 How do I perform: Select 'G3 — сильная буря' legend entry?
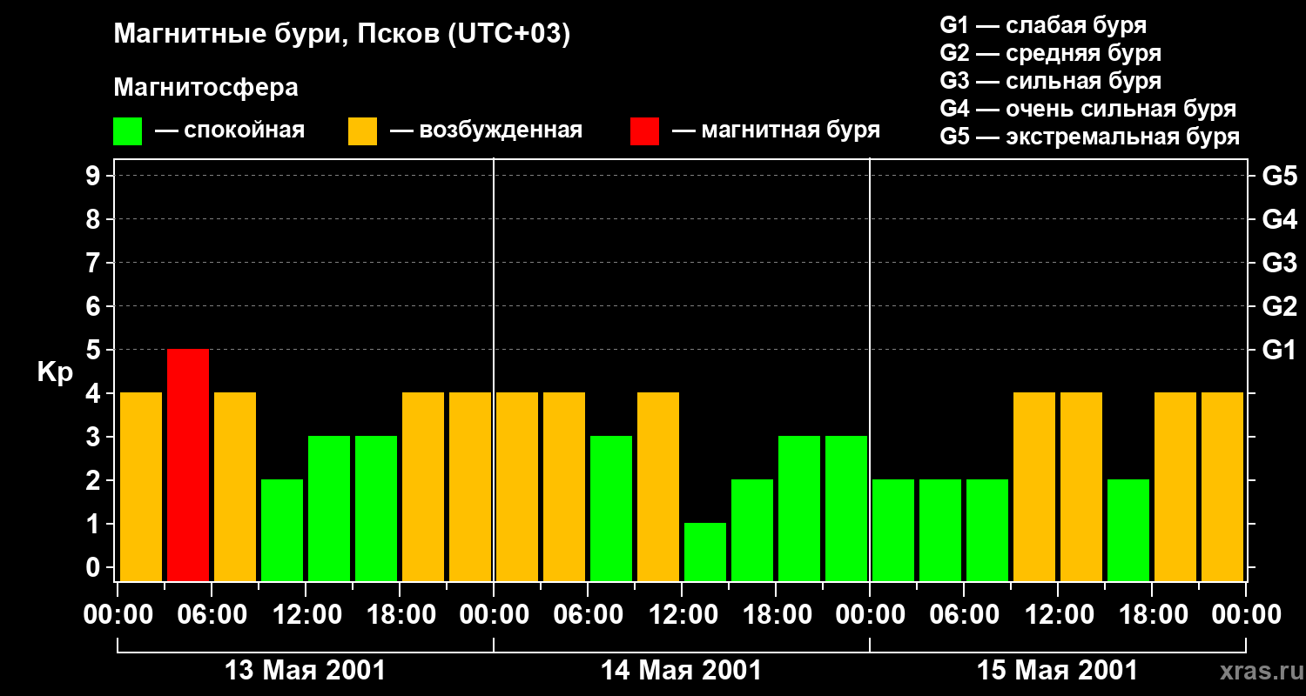(1050, 81)
